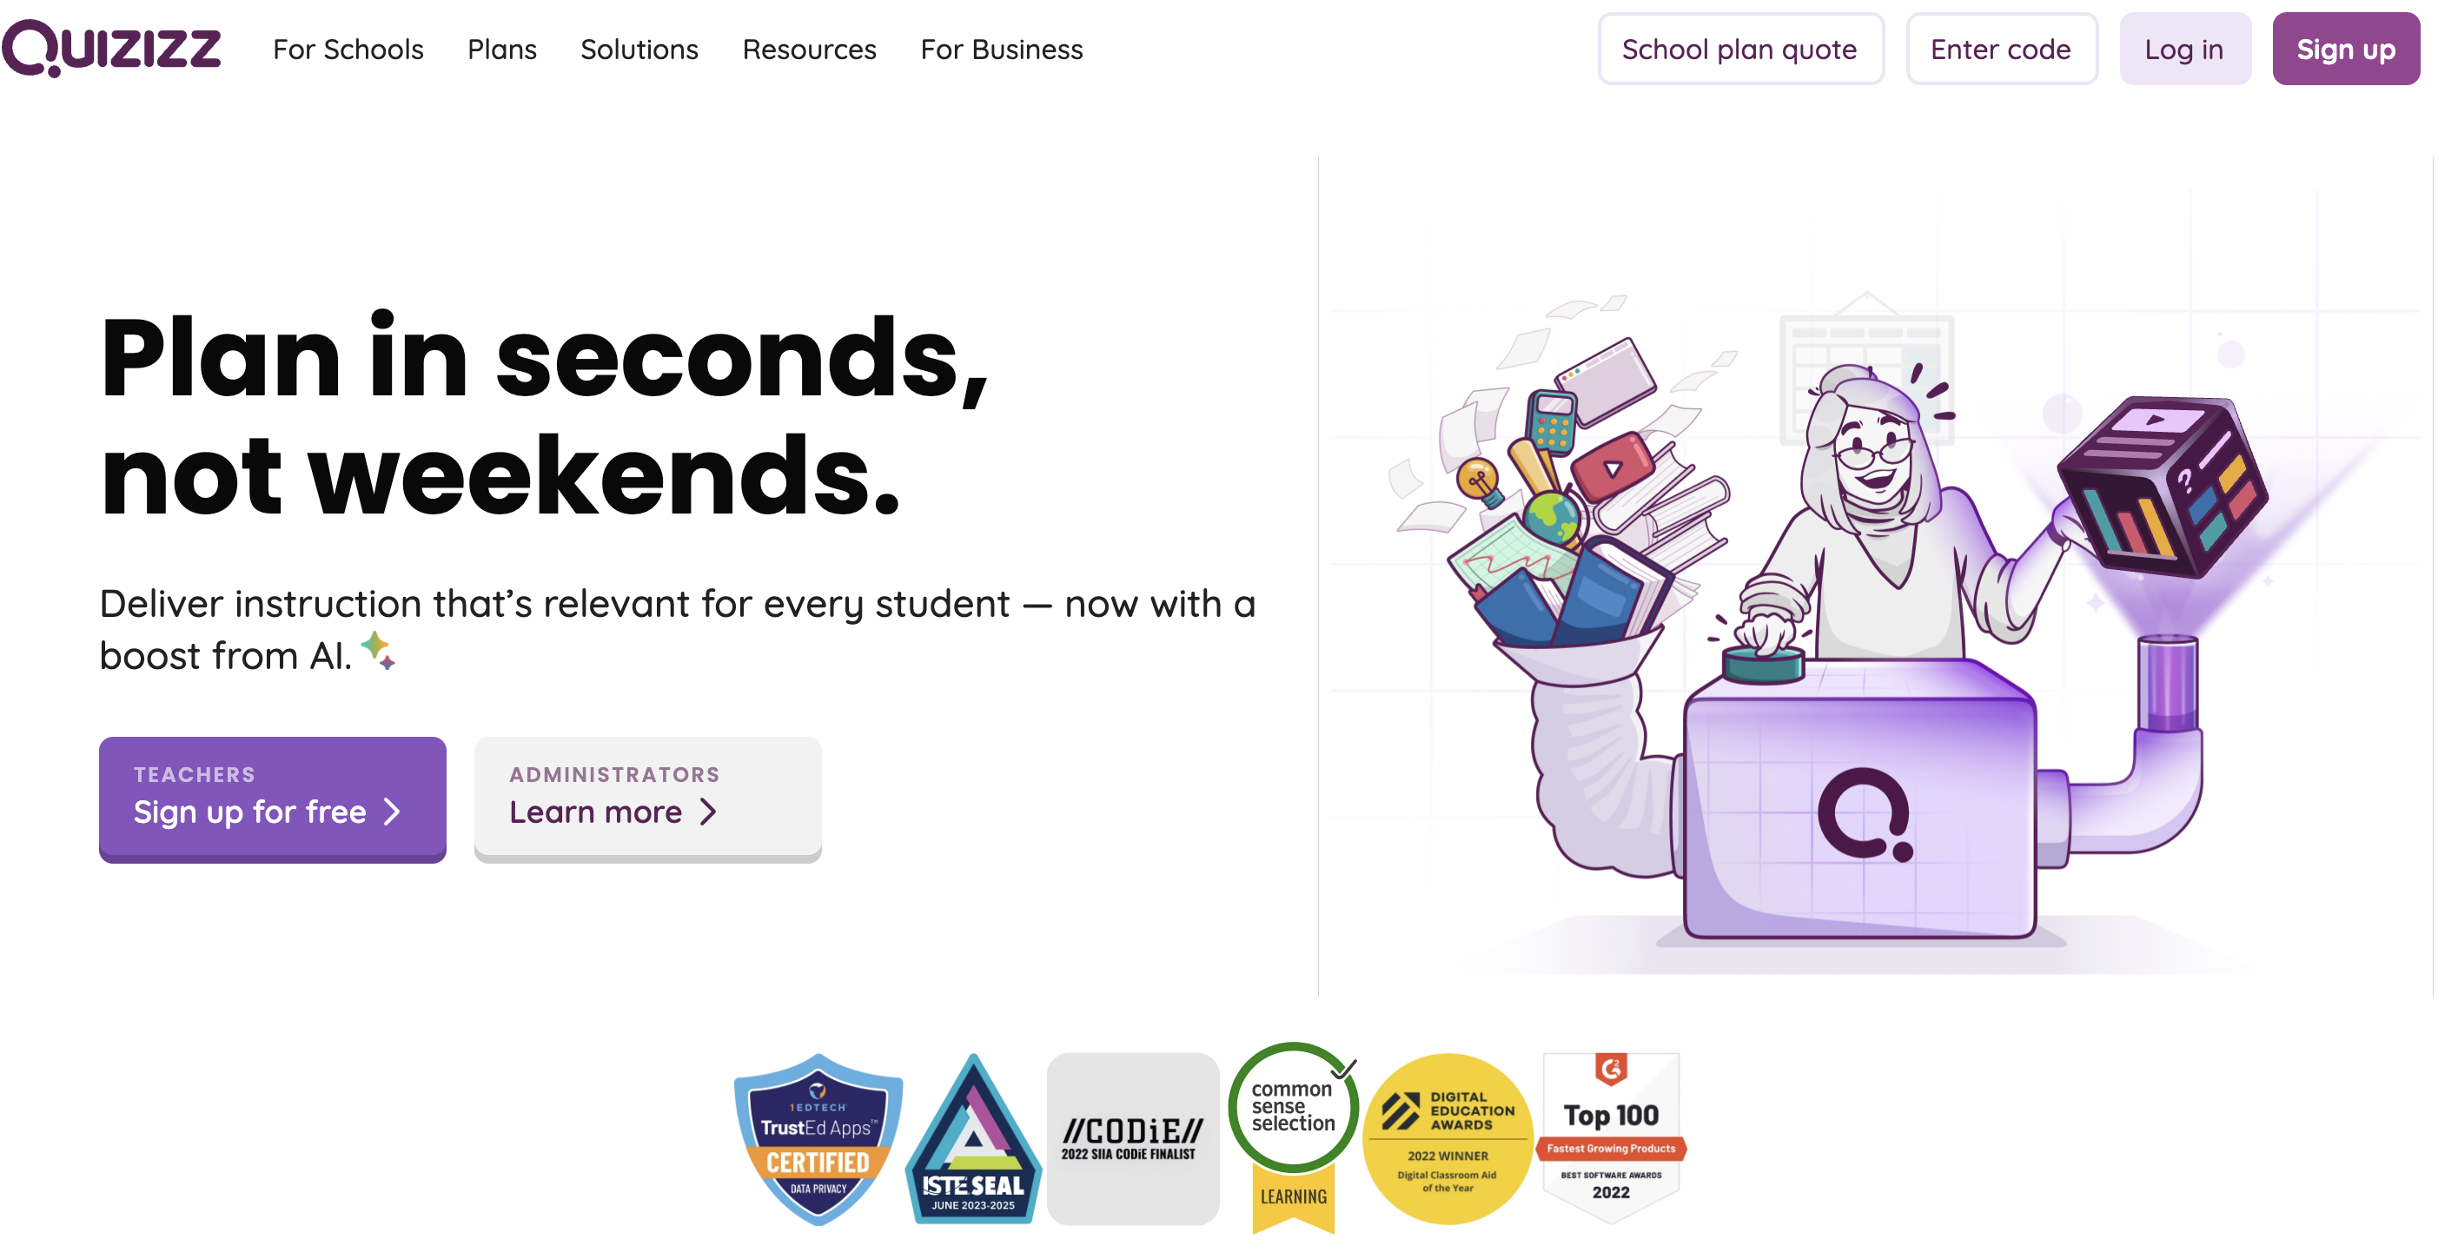The height and width of the screenshot is (1246, 2438).
Task: Expand the Solutions navigation dropdown
Action: (x=639, y=50)
